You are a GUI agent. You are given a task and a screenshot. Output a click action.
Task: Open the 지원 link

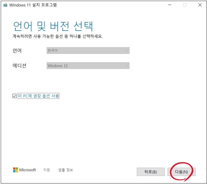pyautogui.click(x=47, y=170)
